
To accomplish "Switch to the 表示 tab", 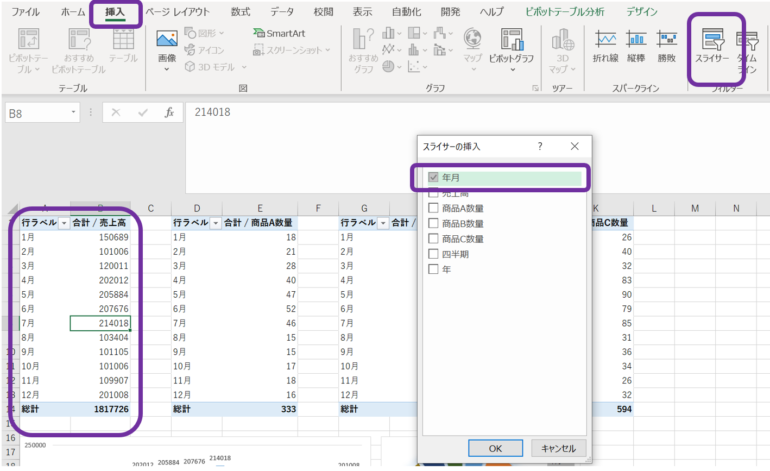I will click(x=362, y=11).
